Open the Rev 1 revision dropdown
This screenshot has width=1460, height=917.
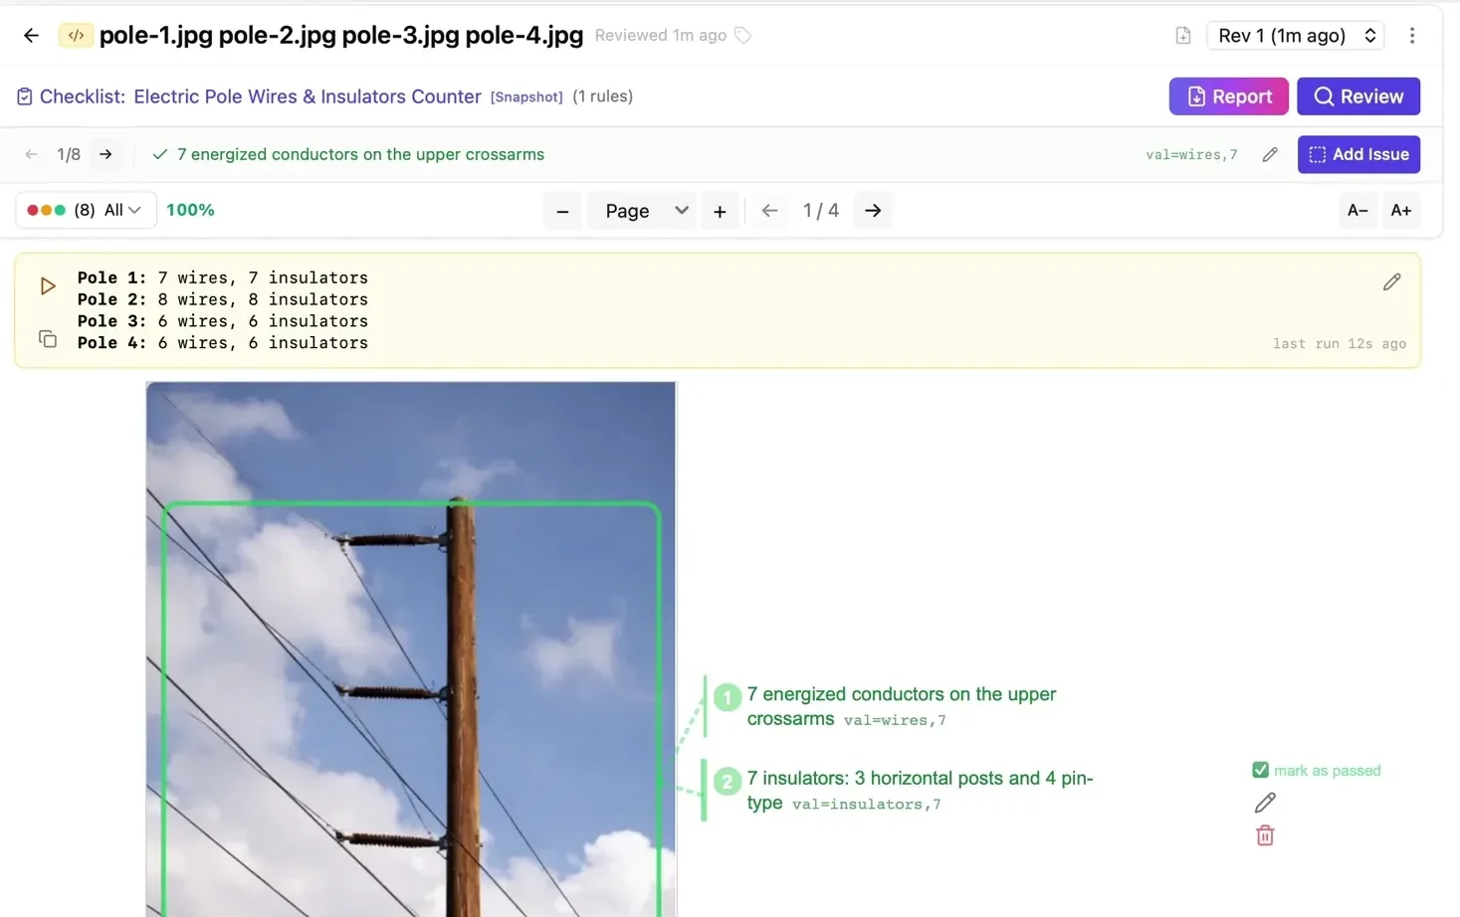tap(1295, 35)
